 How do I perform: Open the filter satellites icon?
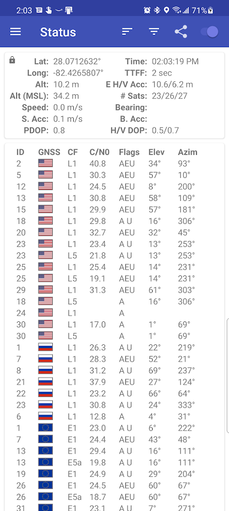click(x=154, y=32)
